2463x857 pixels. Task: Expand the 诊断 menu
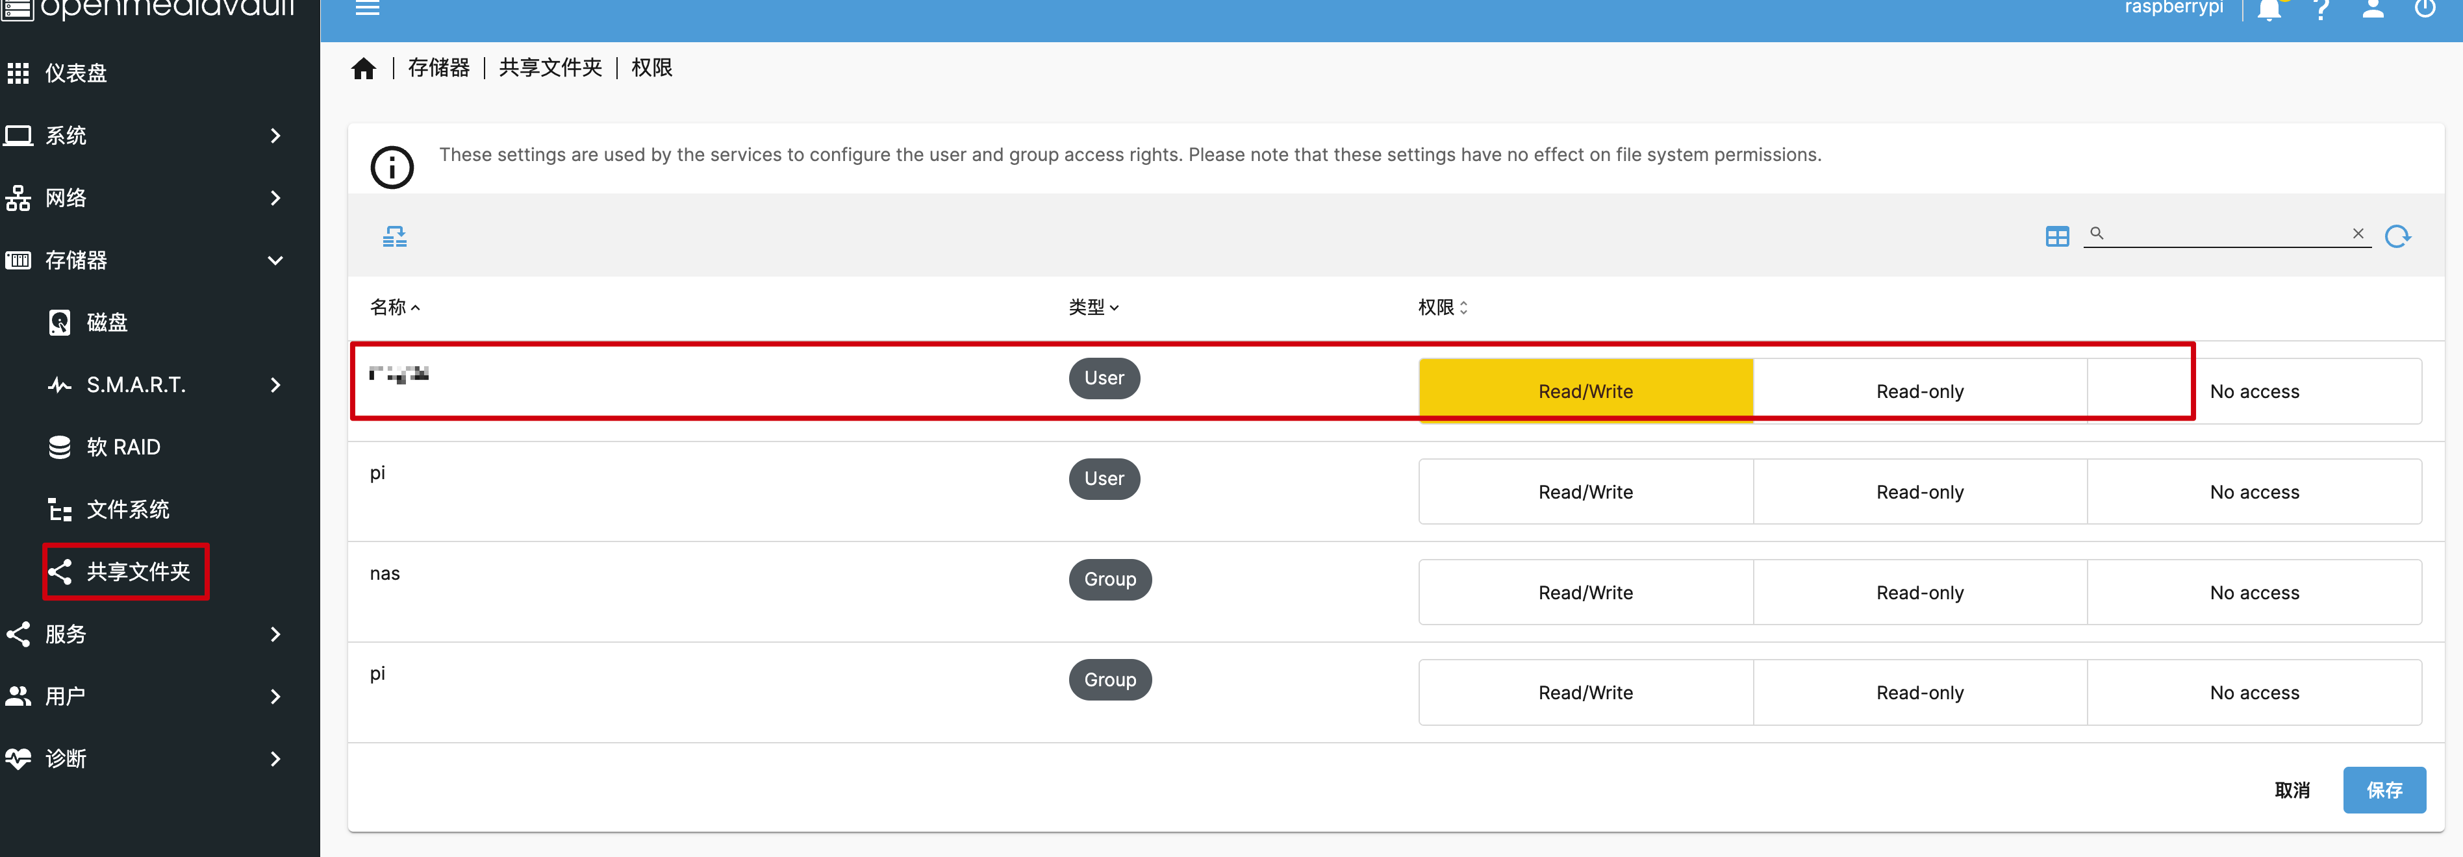tap(160, 758)
